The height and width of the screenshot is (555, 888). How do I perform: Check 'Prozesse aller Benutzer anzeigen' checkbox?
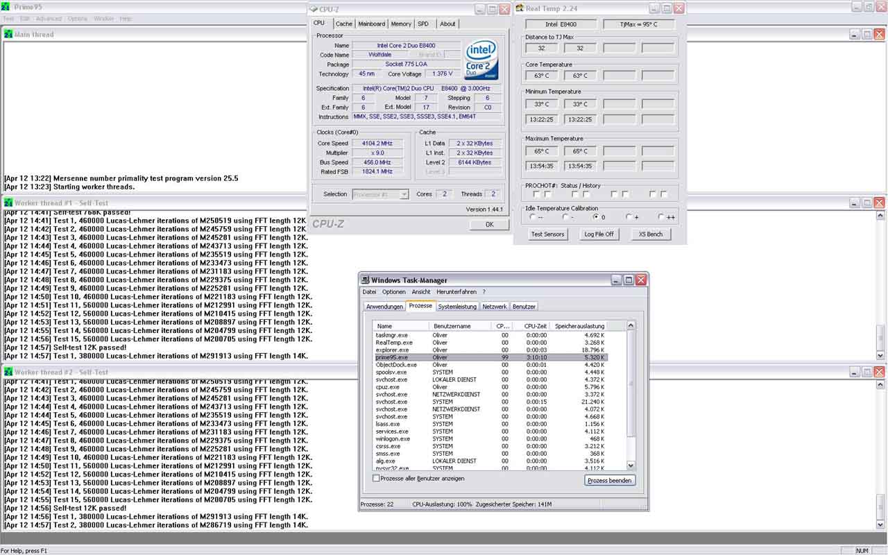point(377,478)
